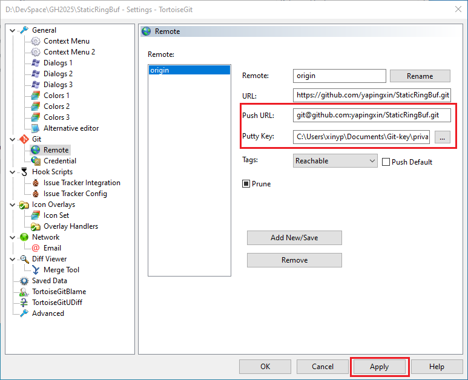Click the Cancel button
The image size is (468, 380).
(323, 366)
